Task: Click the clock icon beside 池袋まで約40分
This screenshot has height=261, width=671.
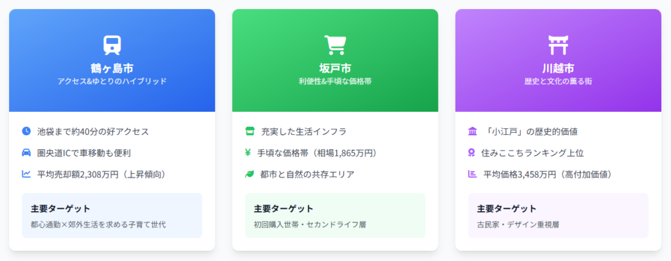Action: [x=26, y=131]
